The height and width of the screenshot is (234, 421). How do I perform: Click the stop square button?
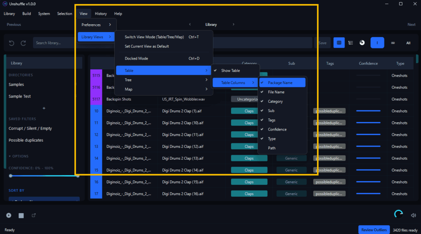[21, 216]
